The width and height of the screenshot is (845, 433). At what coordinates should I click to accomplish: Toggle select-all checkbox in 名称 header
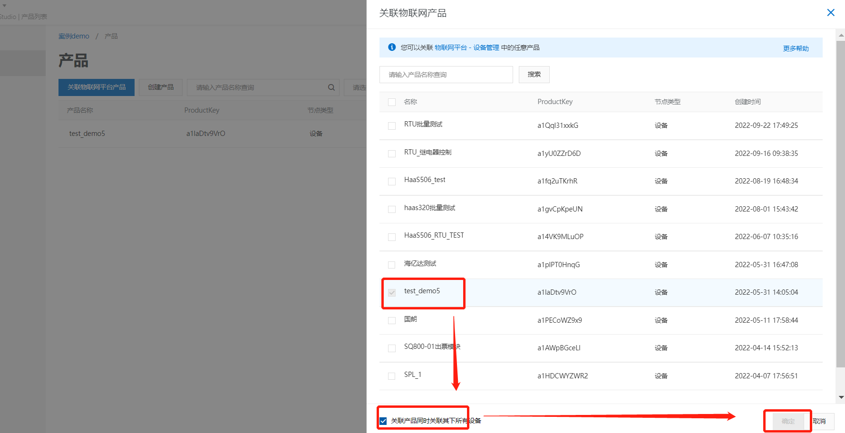pos(392,102)
